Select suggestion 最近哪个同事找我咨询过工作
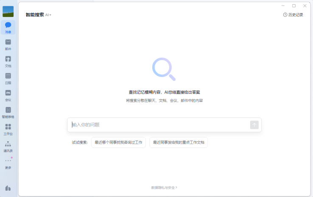 [x=118, y=142]
